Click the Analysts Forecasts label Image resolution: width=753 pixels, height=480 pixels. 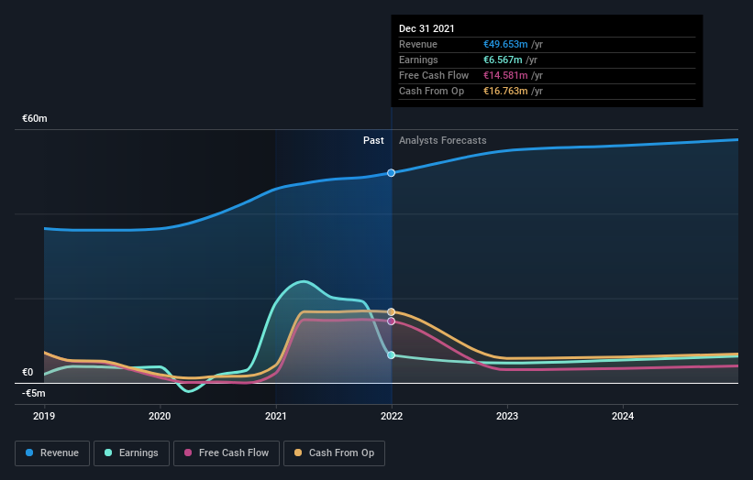[x=443, y=140]
